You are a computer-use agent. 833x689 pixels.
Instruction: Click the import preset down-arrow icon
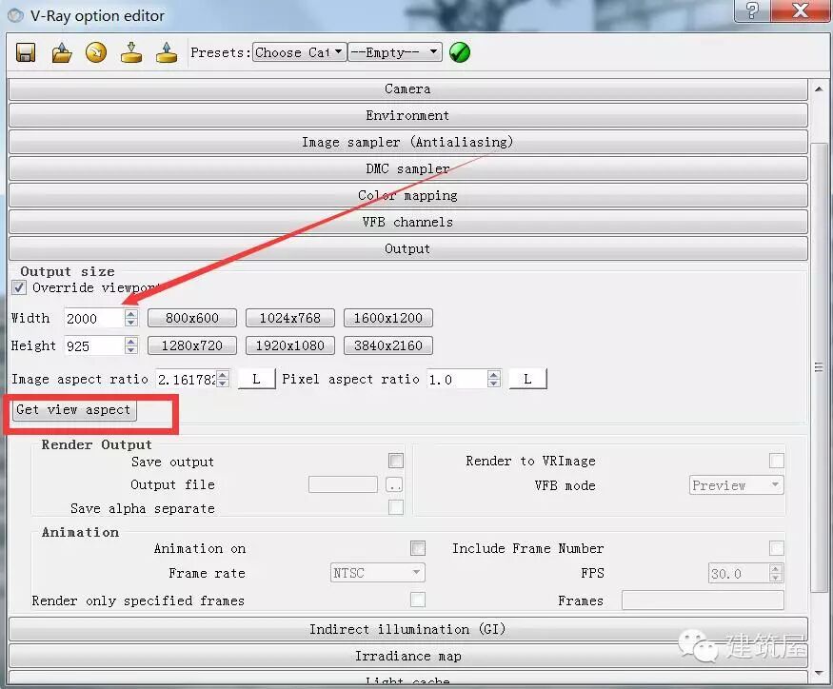click(131, 52)
